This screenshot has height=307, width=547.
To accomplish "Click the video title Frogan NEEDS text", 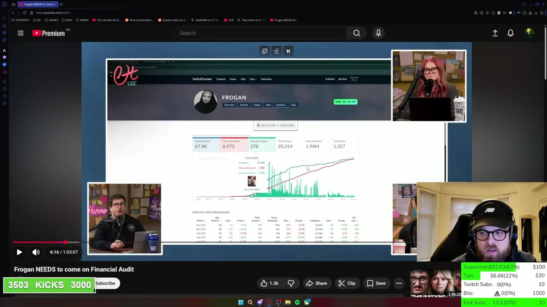I will (74, 269).
